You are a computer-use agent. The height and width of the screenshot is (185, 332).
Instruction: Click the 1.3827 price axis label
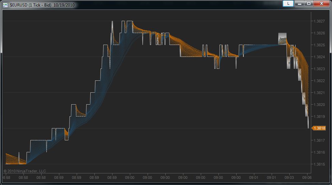pos(319,21)
